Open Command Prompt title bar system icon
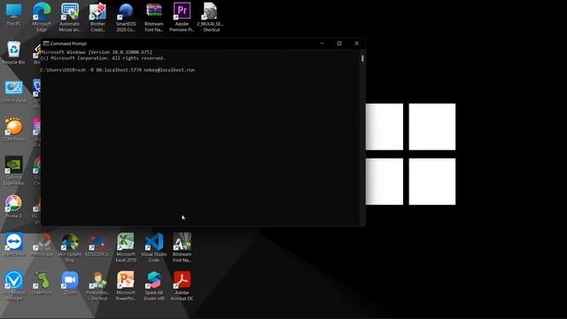The height and width of the screenshot is (319, 567). coord(46,43)
